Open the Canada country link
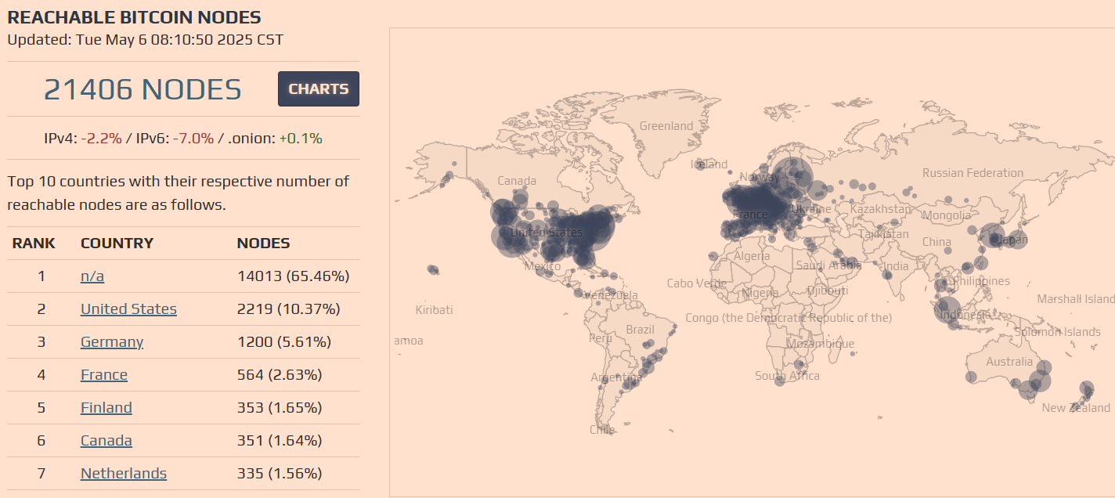This screenshot has width=1115, height=498. click(x=106, y=441)
